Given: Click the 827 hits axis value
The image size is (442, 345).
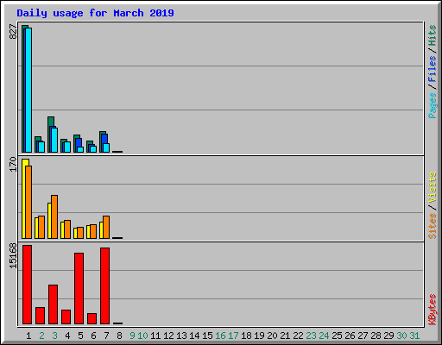Looking at the screenshot, I should (13, 32).
